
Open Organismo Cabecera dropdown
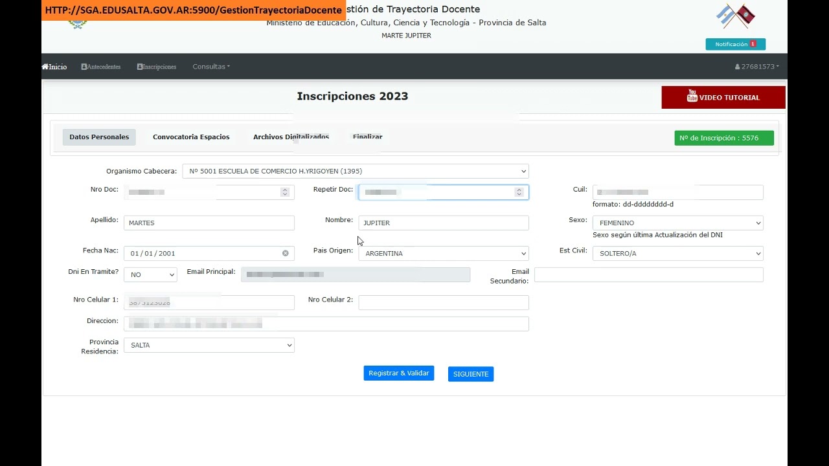[356, 171]
